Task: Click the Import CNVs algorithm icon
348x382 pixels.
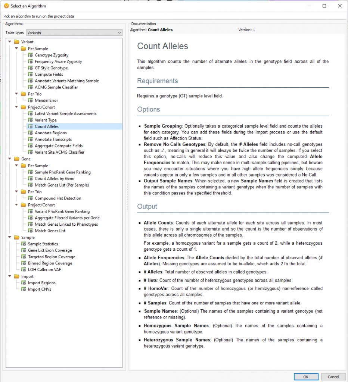Action: point(24,289)
